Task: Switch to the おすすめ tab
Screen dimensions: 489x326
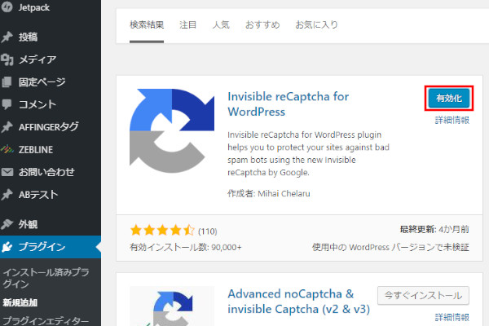Action: (x=262, y=24)
